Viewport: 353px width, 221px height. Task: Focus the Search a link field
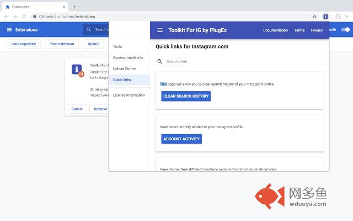(x=237, y=61)
